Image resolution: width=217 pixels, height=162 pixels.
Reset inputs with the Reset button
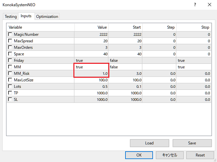click(200, 155)
